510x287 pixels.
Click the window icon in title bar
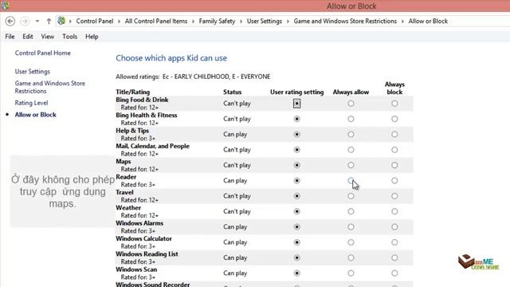pyautogui.click(x=6, y=6)
